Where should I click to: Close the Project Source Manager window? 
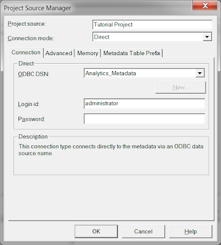(205, 6)
